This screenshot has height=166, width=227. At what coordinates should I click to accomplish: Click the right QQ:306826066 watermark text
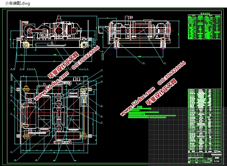tap(171, 73)
